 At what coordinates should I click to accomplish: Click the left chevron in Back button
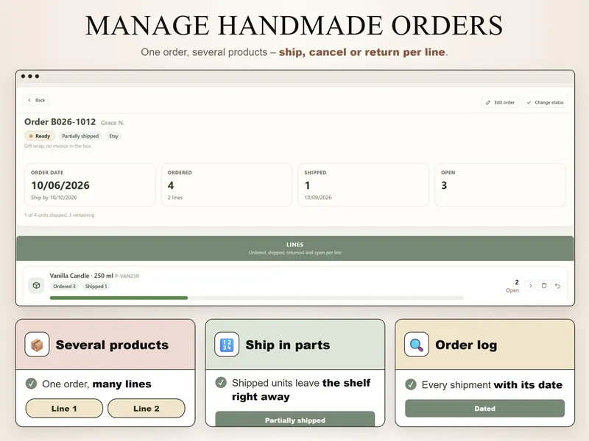click(29, 100)
